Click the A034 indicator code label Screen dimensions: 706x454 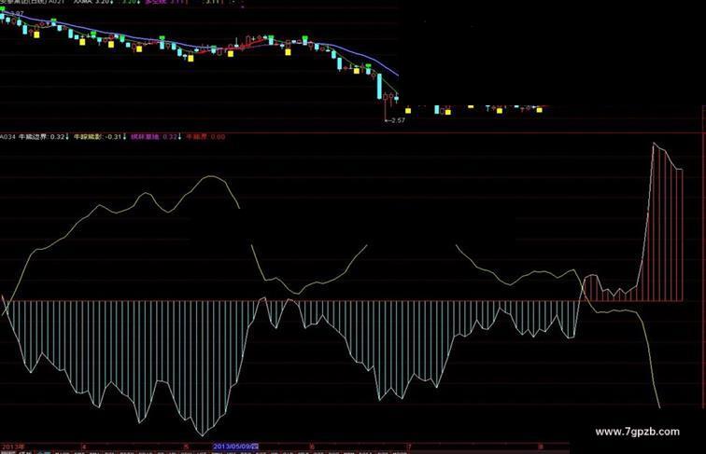7,137
